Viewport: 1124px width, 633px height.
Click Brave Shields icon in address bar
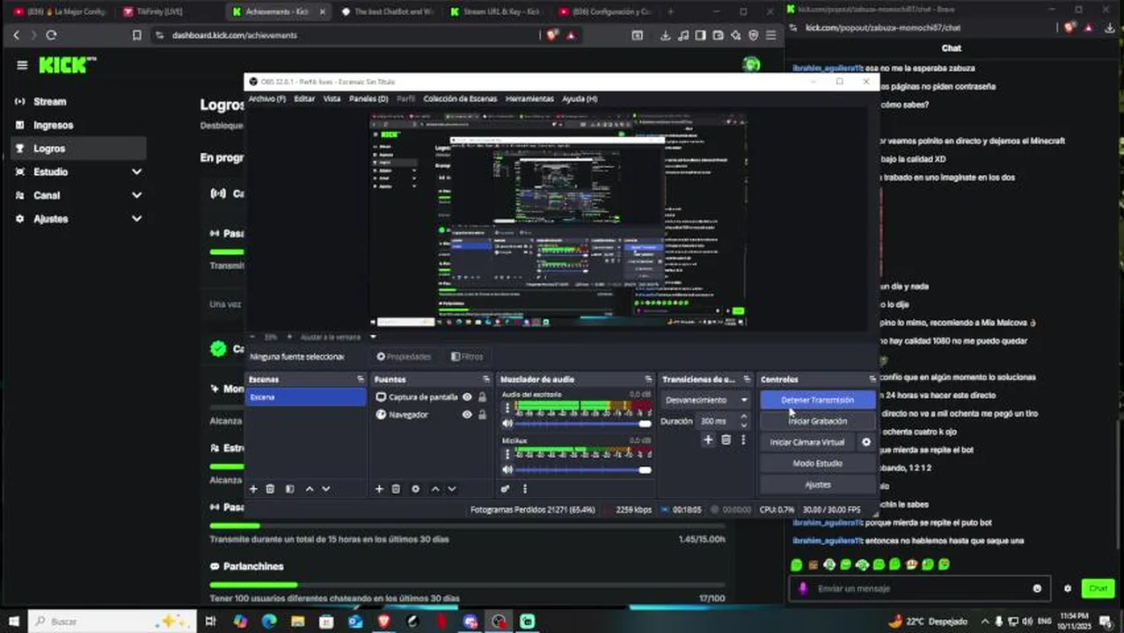552,35
